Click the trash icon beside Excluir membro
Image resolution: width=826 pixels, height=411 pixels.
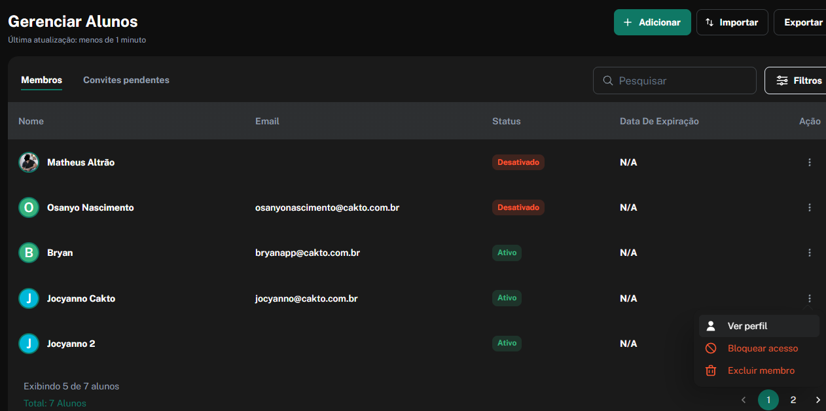[x=711, y=370]
